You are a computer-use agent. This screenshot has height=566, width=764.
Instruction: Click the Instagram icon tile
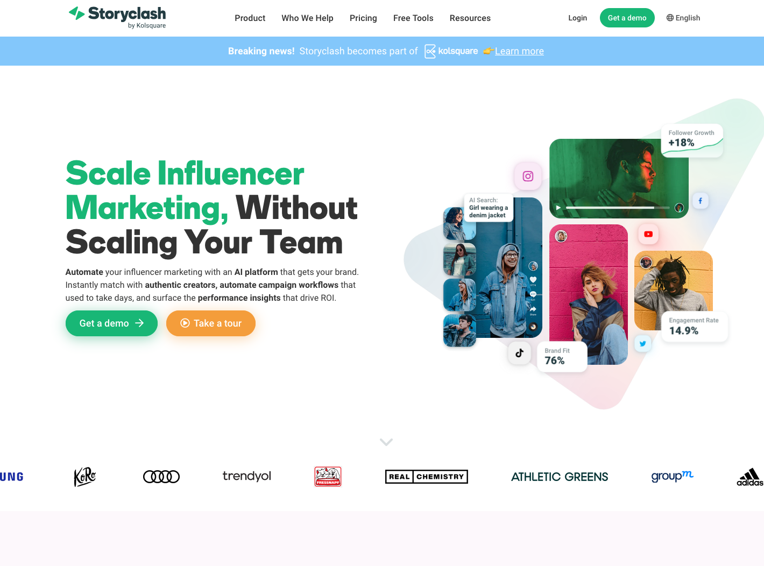528,176
